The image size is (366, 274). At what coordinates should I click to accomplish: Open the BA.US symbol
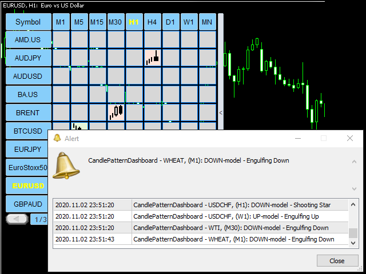(x=28, y=94)
